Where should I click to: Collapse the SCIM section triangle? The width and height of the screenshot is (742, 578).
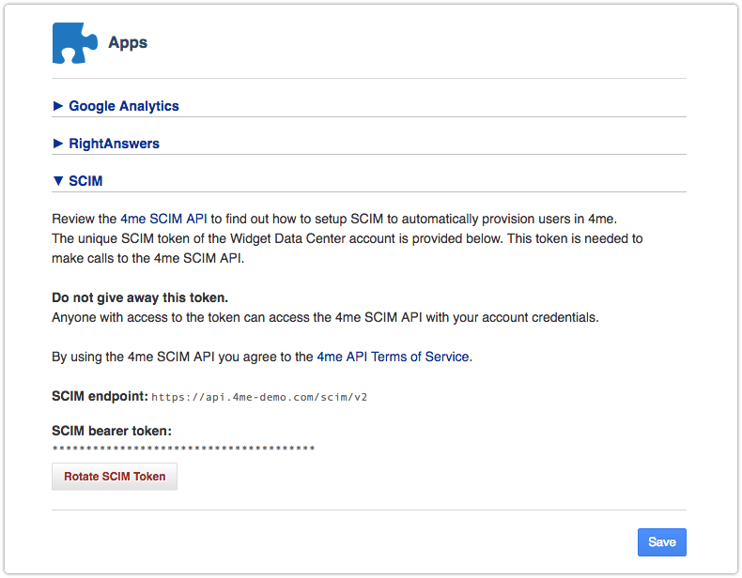(x=58, y=181)
